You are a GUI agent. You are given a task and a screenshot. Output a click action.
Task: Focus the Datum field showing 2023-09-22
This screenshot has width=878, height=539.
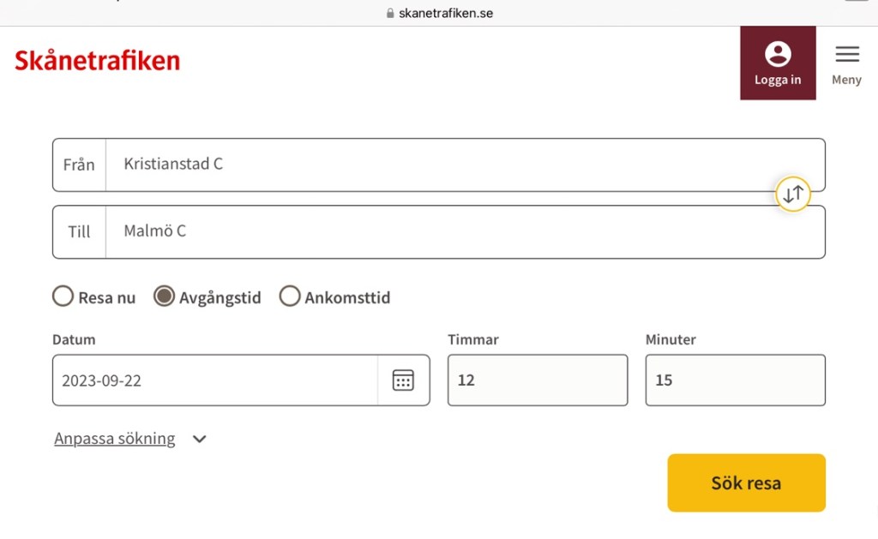pos(214,380)
